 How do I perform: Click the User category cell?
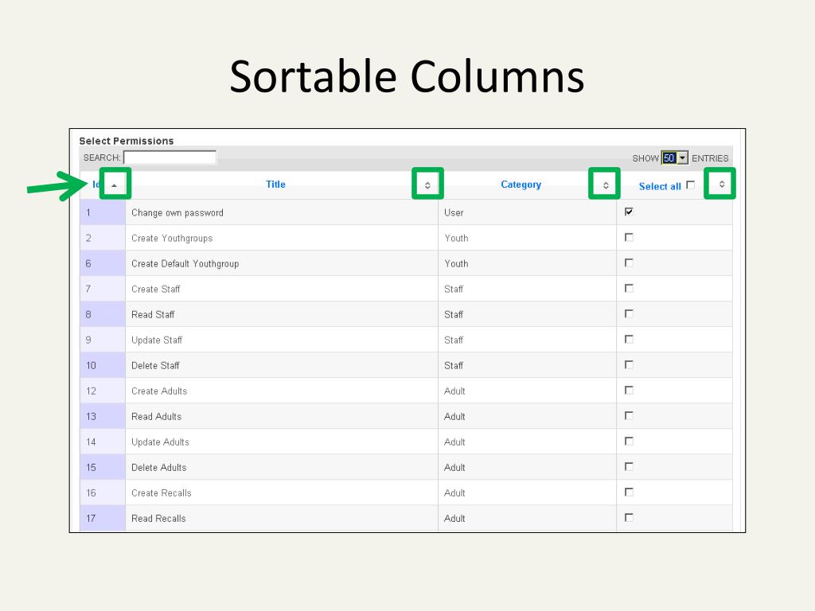tap(527, 212)
